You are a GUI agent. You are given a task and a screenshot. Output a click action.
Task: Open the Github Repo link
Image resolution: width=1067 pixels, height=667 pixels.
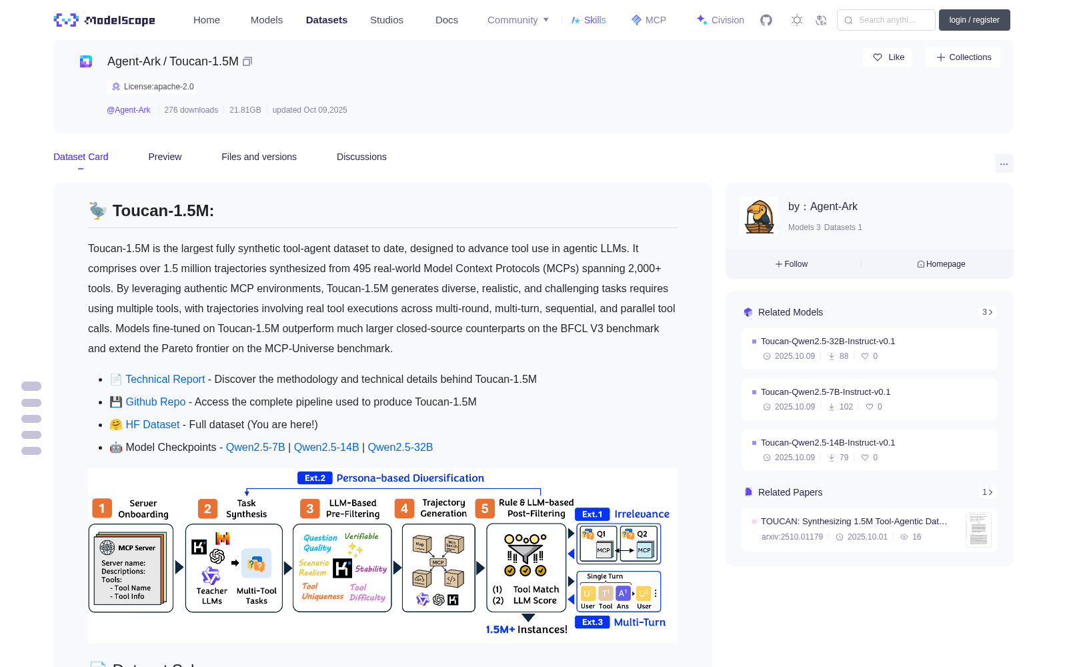click(155, 402)
